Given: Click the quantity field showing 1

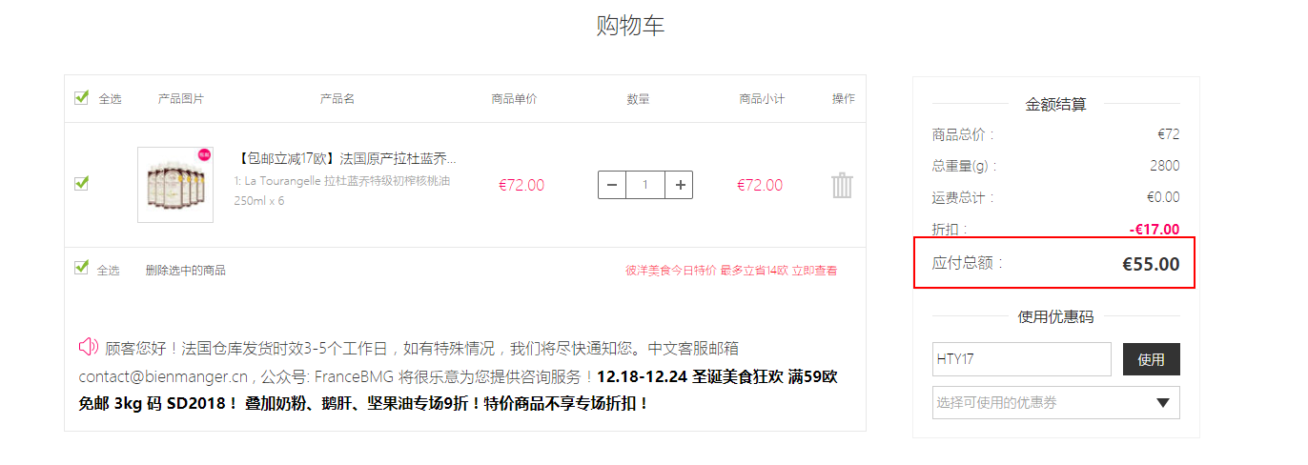Looking at the screenshot, I should point(645,185).
